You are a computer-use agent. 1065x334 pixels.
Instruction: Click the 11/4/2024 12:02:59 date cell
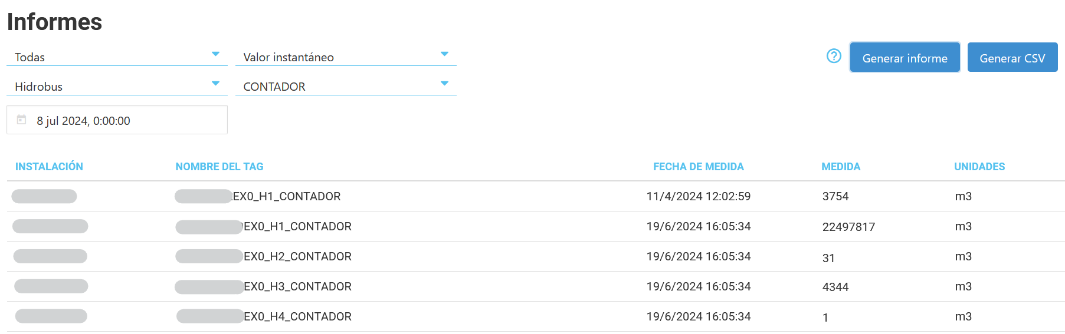tap(698, 197)
